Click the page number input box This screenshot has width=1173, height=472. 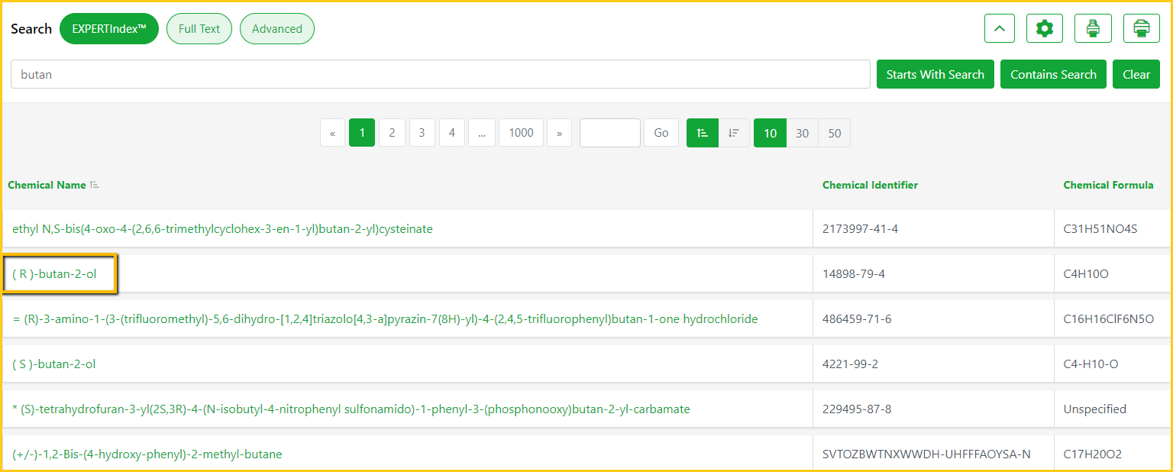(x=609, y=133)
